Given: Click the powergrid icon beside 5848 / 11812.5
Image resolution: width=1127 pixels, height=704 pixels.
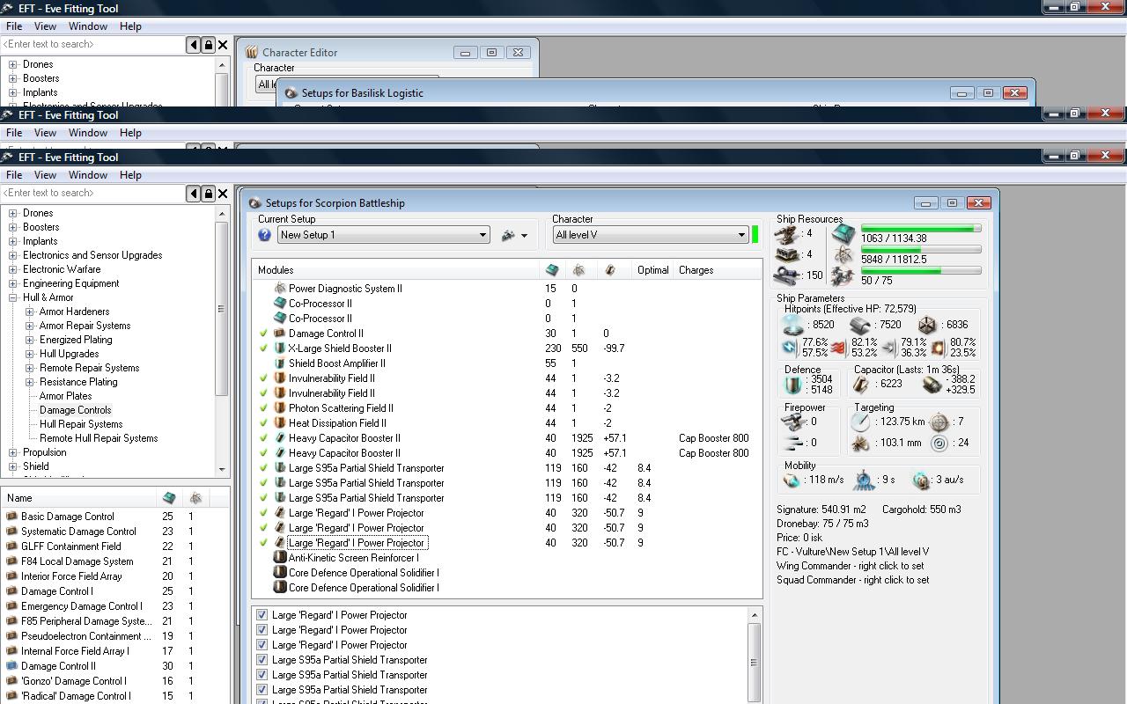Looking at the screenshot, I should click(843, 255).
